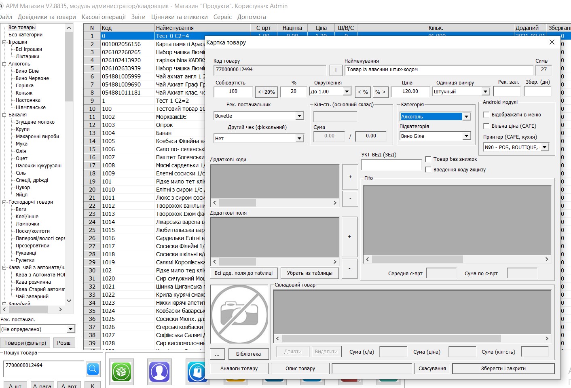Image resolution: width=571 pixels, height=388 pixels.
Task: Open the 'Допомога' menu
Action: click(x=252, y=17)
